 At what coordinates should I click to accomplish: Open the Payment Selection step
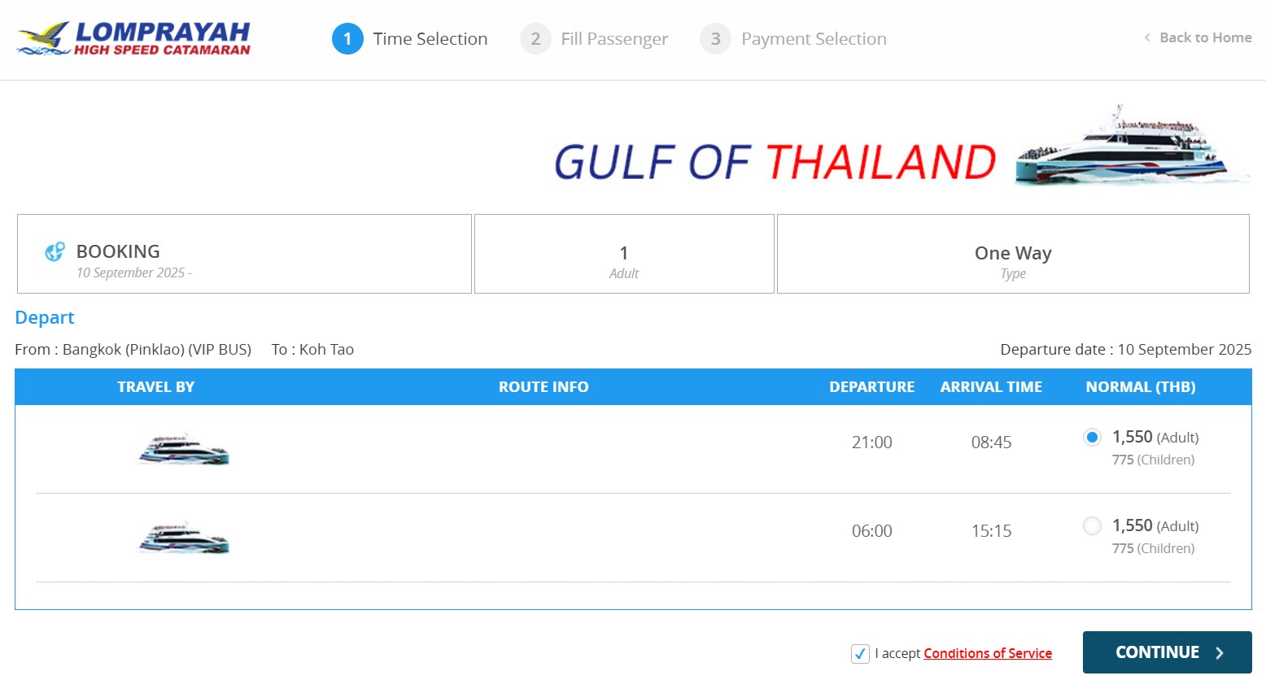tap(814, 39)
